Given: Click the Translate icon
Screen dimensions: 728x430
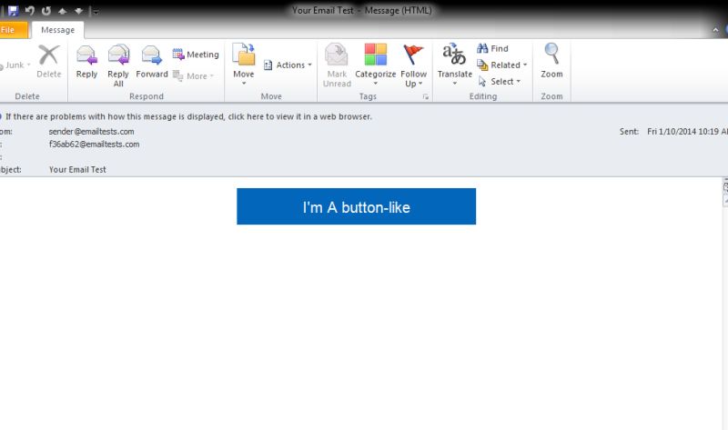Looking at the screenshot, I should tap(454, 64).
